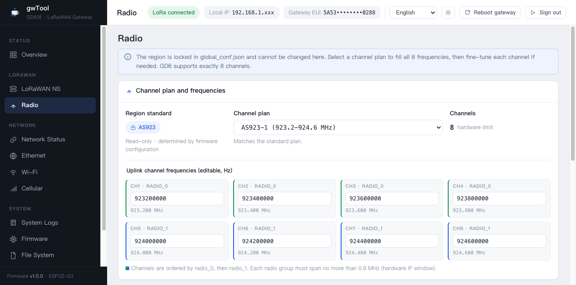This screenshot has width=576, height=285.
Task: Click the gwTool gateway logo icon
Action: 15,13
